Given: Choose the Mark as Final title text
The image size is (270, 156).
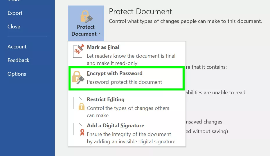Looking at the screenshot, I should 103,47.
